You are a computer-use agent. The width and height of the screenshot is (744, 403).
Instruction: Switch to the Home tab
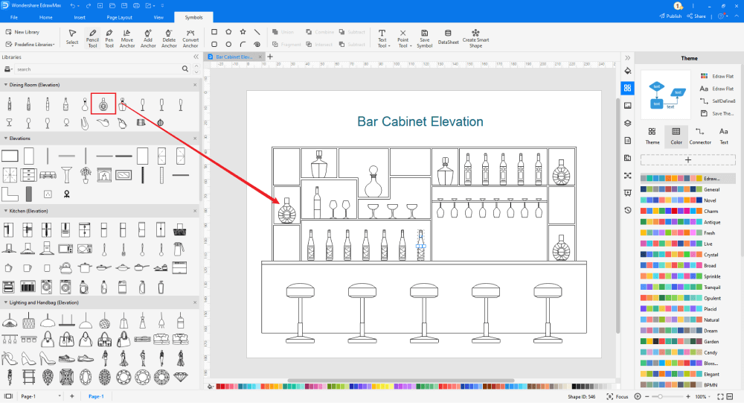pos(46,17)
